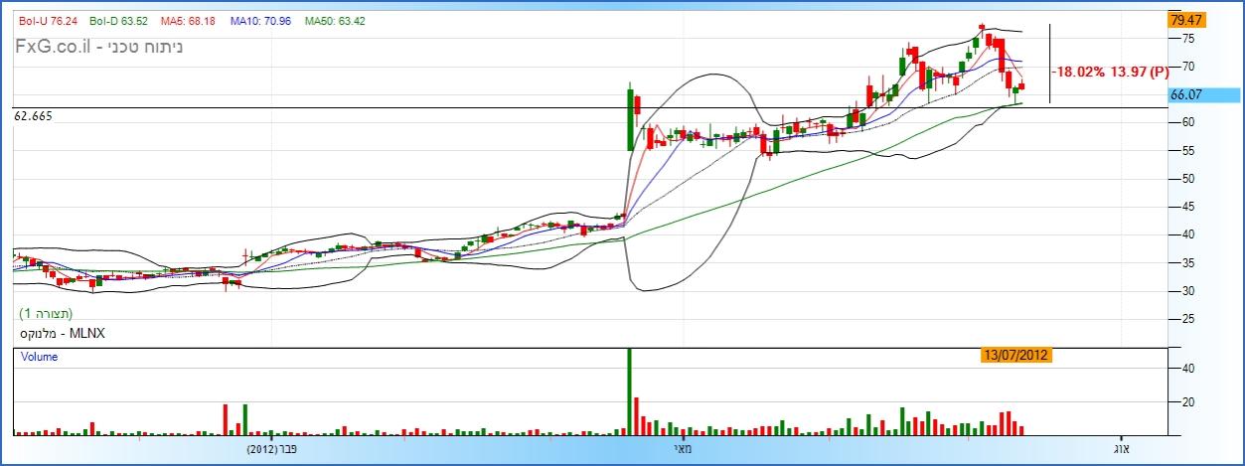Click the -18.02% 13.97 (P) measurement label
The image size is (1245, 466).
(1113, 73)
